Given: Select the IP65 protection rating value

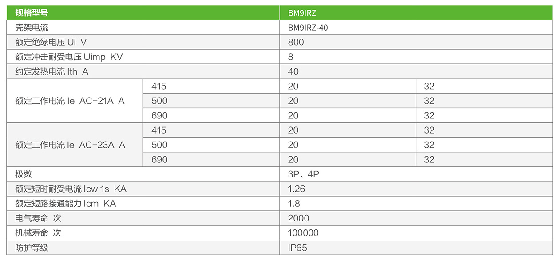Looking at the screenshot, I should (x=297, y=247).
